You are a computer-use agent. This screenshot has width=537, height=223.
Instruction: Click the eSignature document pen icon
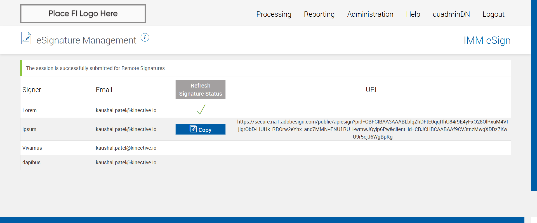[x=26, y=38]
